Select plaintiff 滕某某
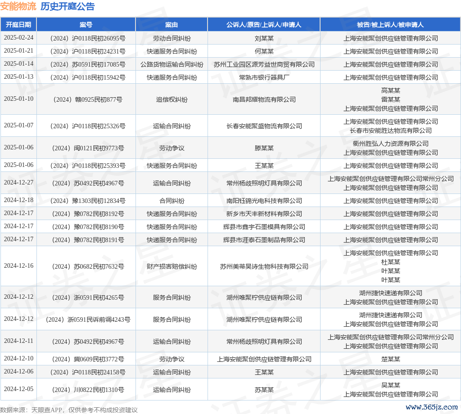Image resolution: width=461 pixels, height=414 pixels. 264,148
